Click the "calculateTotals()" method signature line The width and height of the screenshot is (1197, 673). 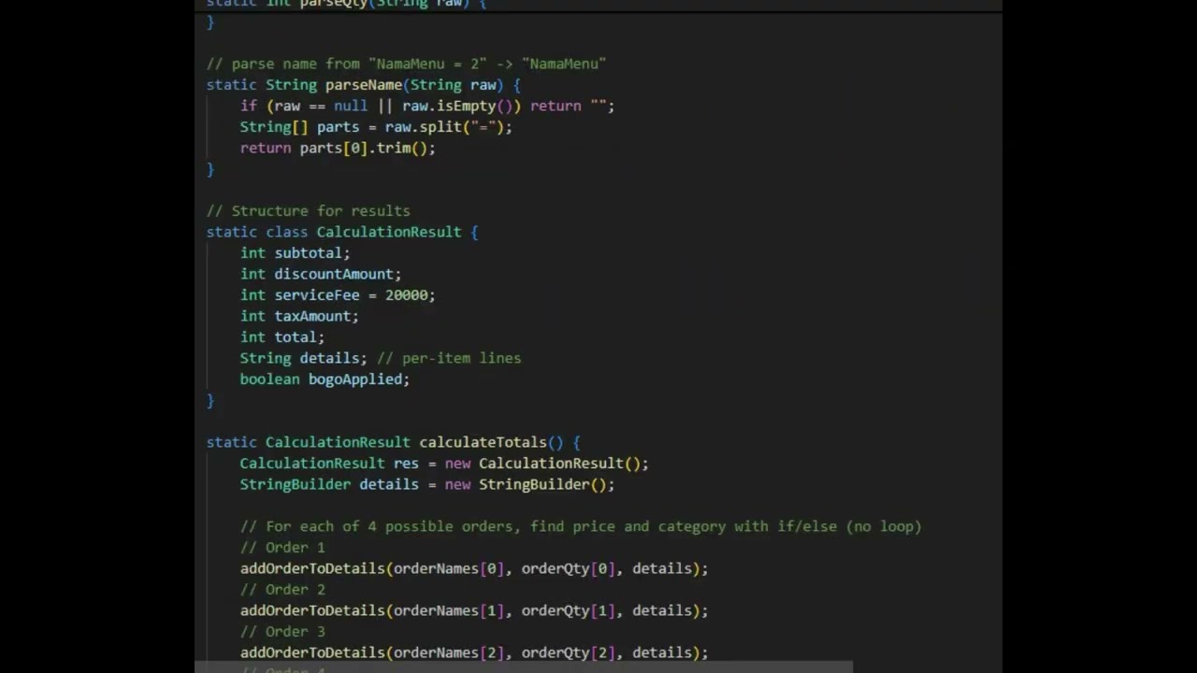click(393, 442)
